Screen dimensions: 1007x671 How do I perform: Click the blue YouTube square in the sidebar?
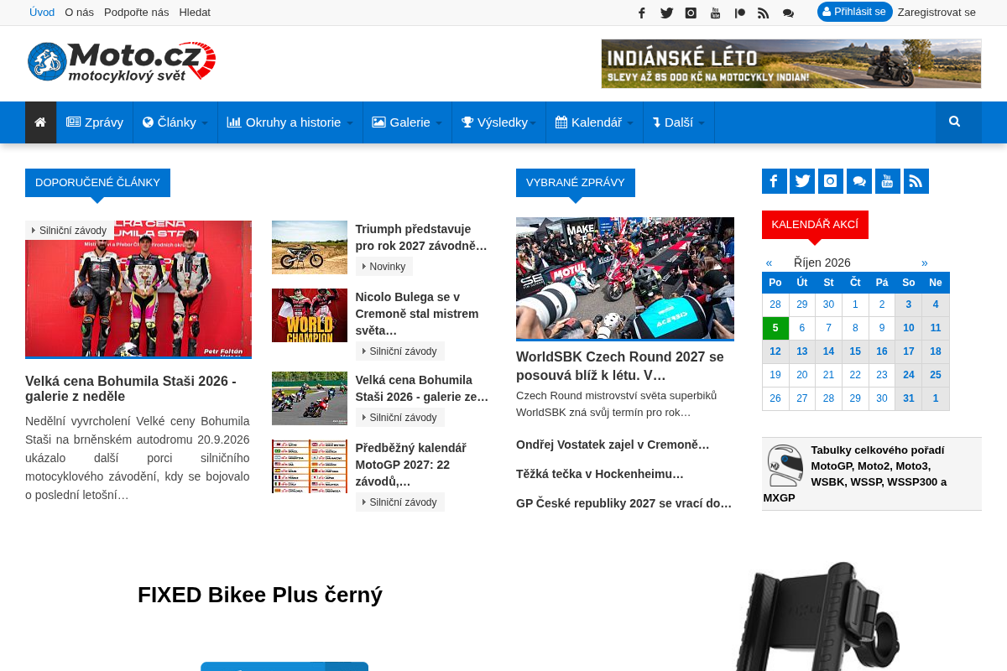coord(888,181)
